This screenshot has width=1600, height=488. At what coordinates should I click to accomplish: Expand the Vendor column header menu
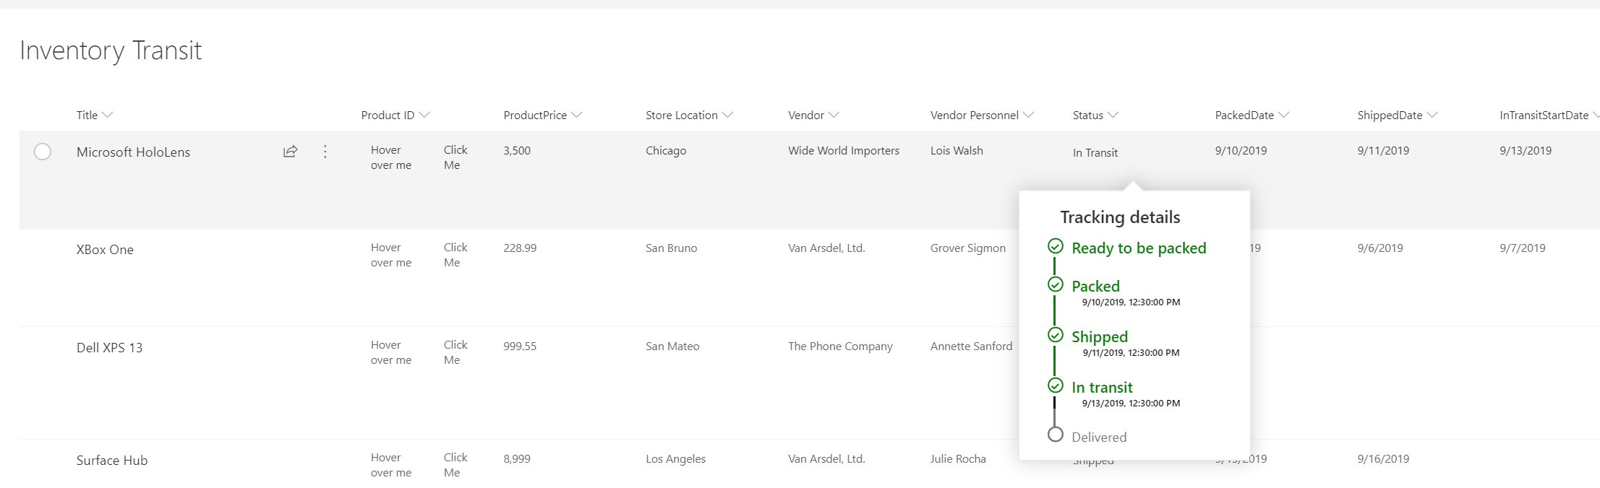pos(834,115)
